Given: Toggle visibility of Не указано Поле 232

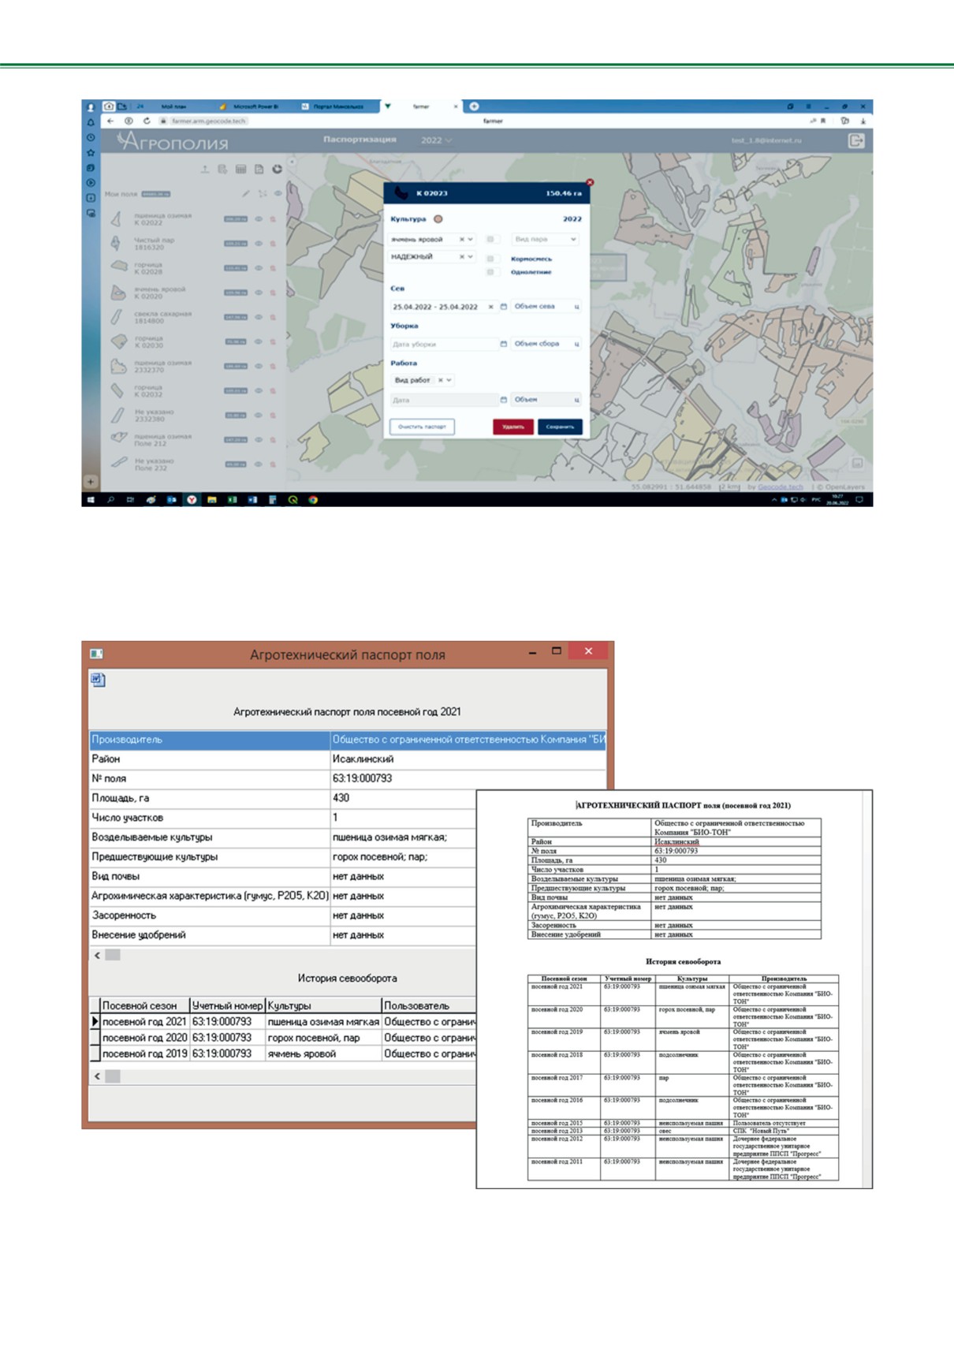Looking at the screenshot, I should [x=259, y=464].
